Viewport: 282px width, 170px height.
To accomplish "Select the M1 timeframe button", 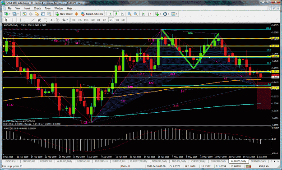I will click(x=74, y=20).
